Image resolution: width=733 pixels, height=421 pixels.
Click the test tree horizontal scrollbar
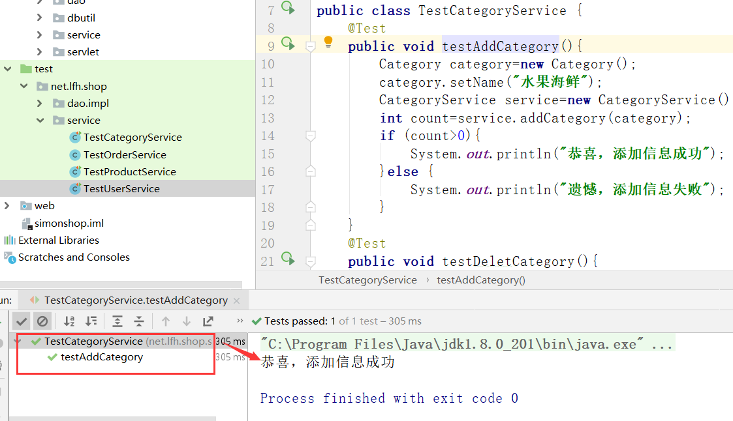[112, 418]
